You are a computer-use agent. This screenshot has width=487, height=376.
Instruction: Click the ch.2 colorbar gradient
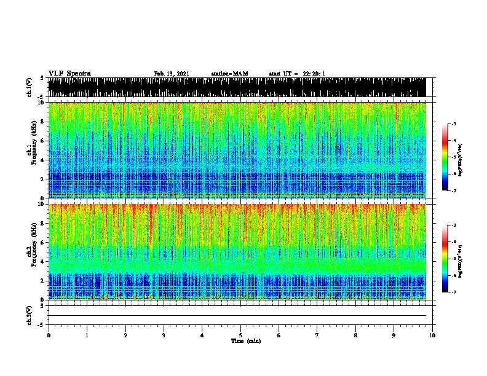coord(445,259)
